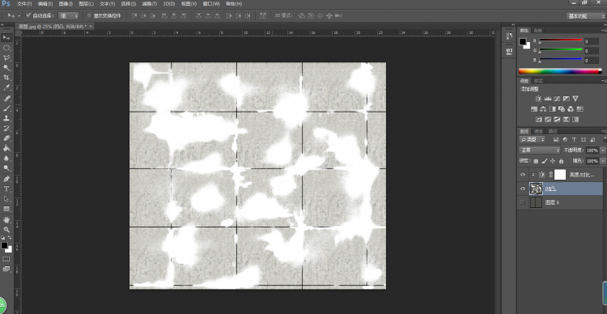Show hidden layer 图层 0 visibility box
This screenshot has height=314, width=607.
point(523,202)
